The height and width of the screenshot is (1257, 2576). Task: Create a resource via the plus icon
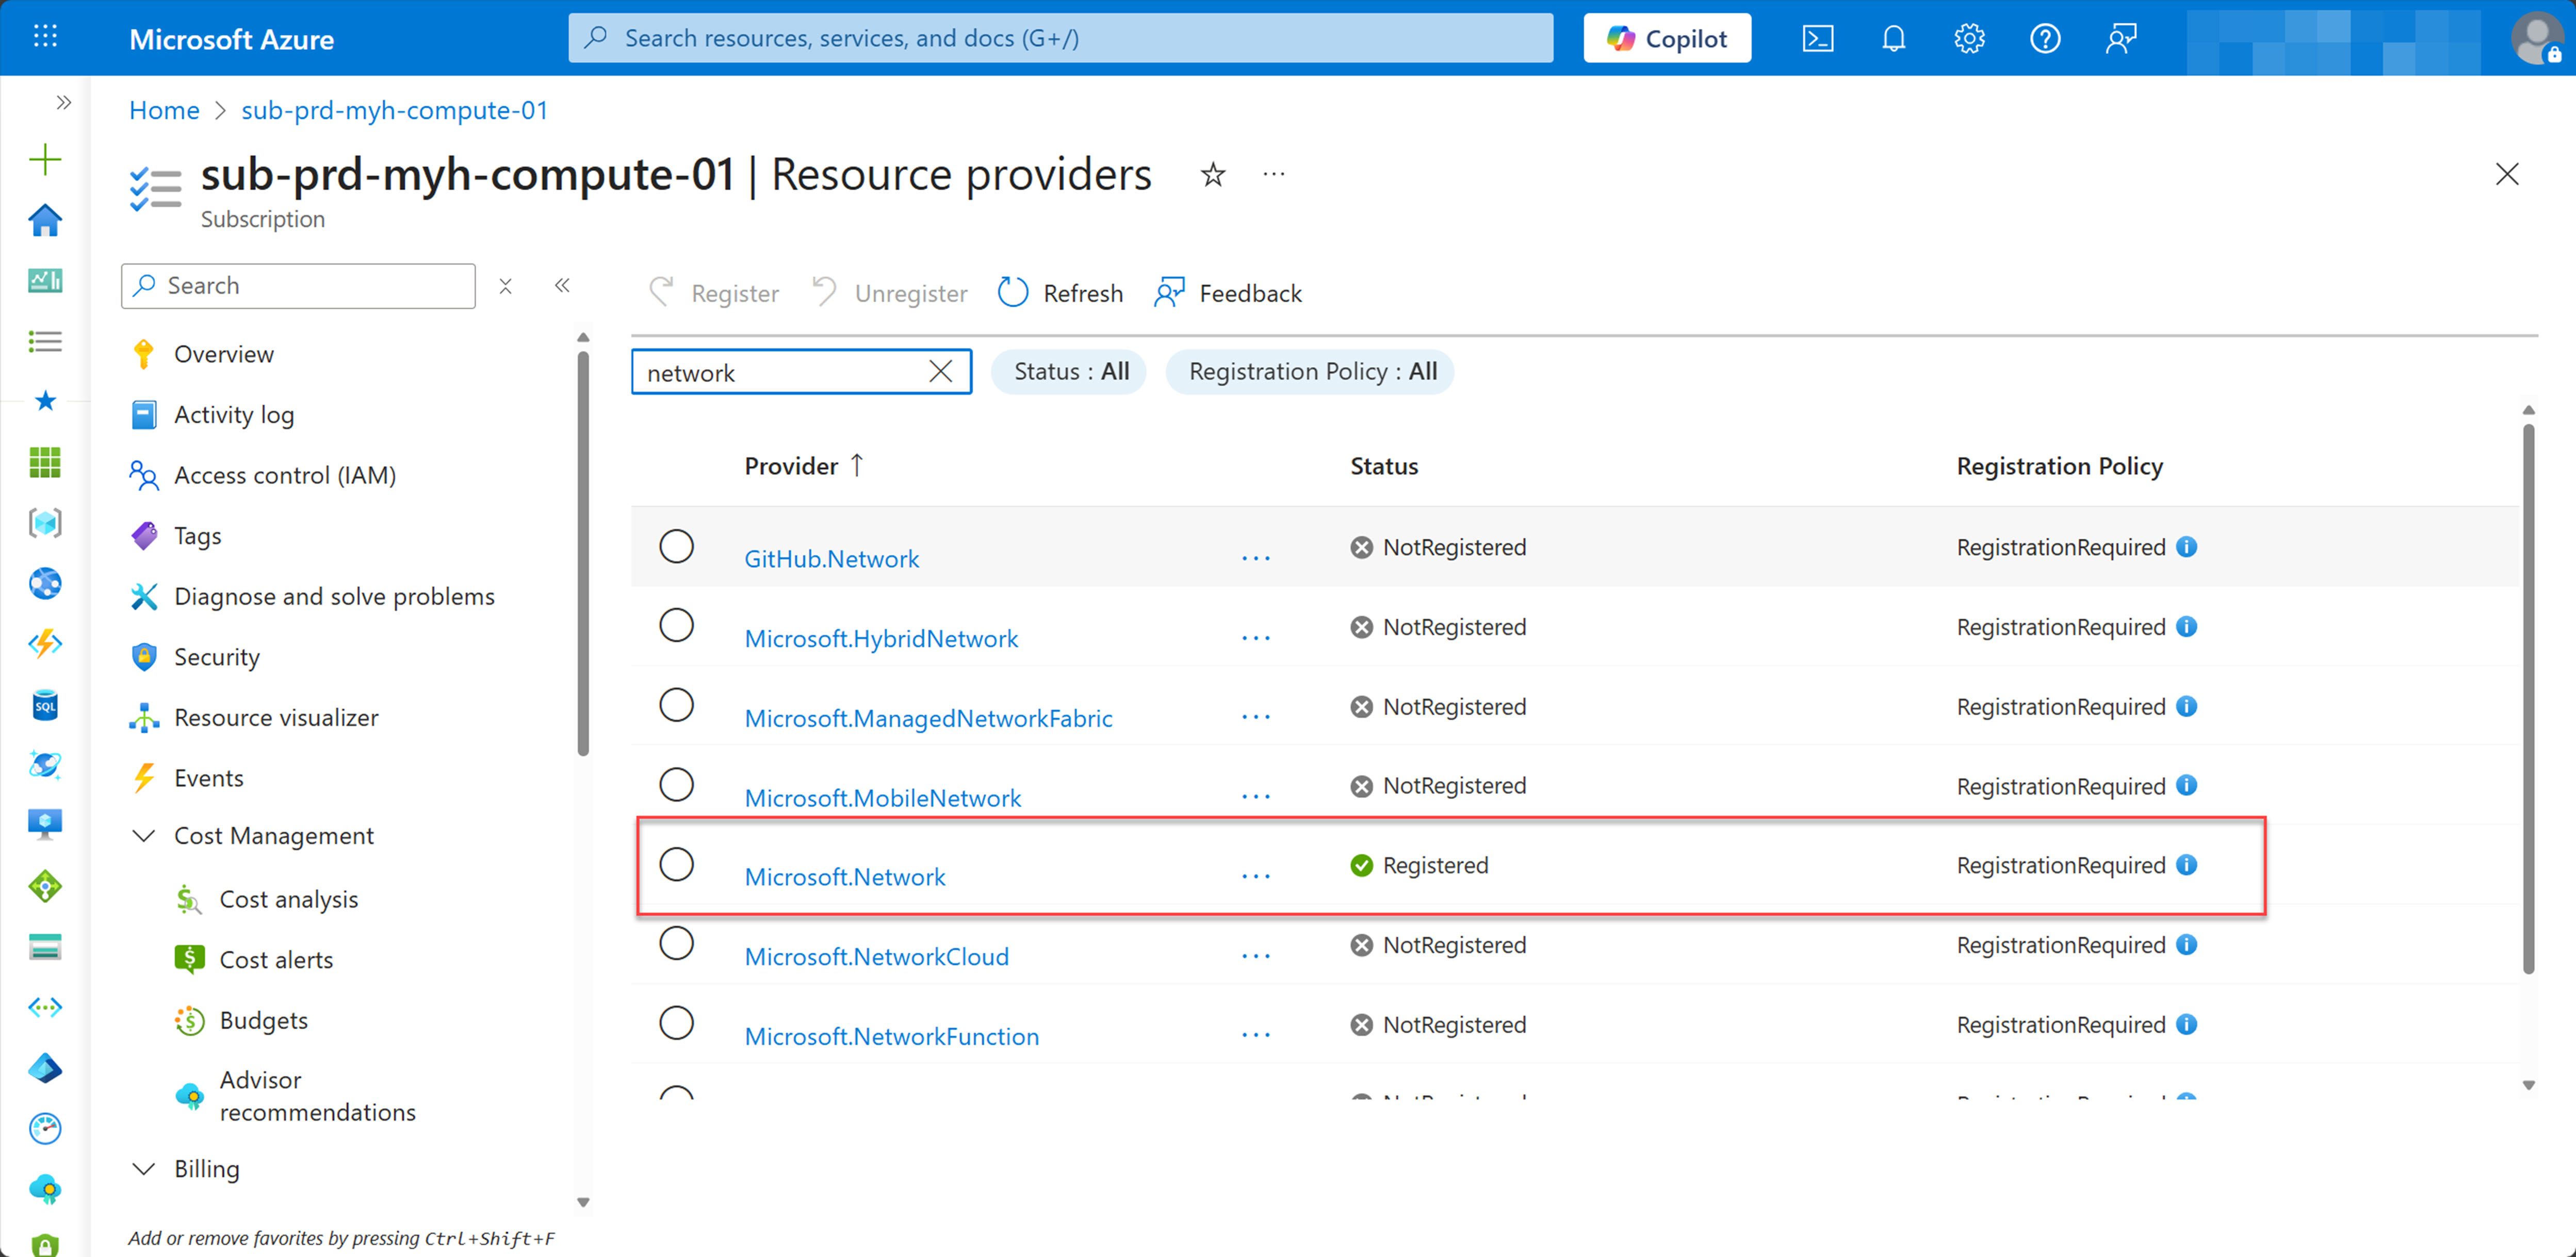click(x=44, y=159)
